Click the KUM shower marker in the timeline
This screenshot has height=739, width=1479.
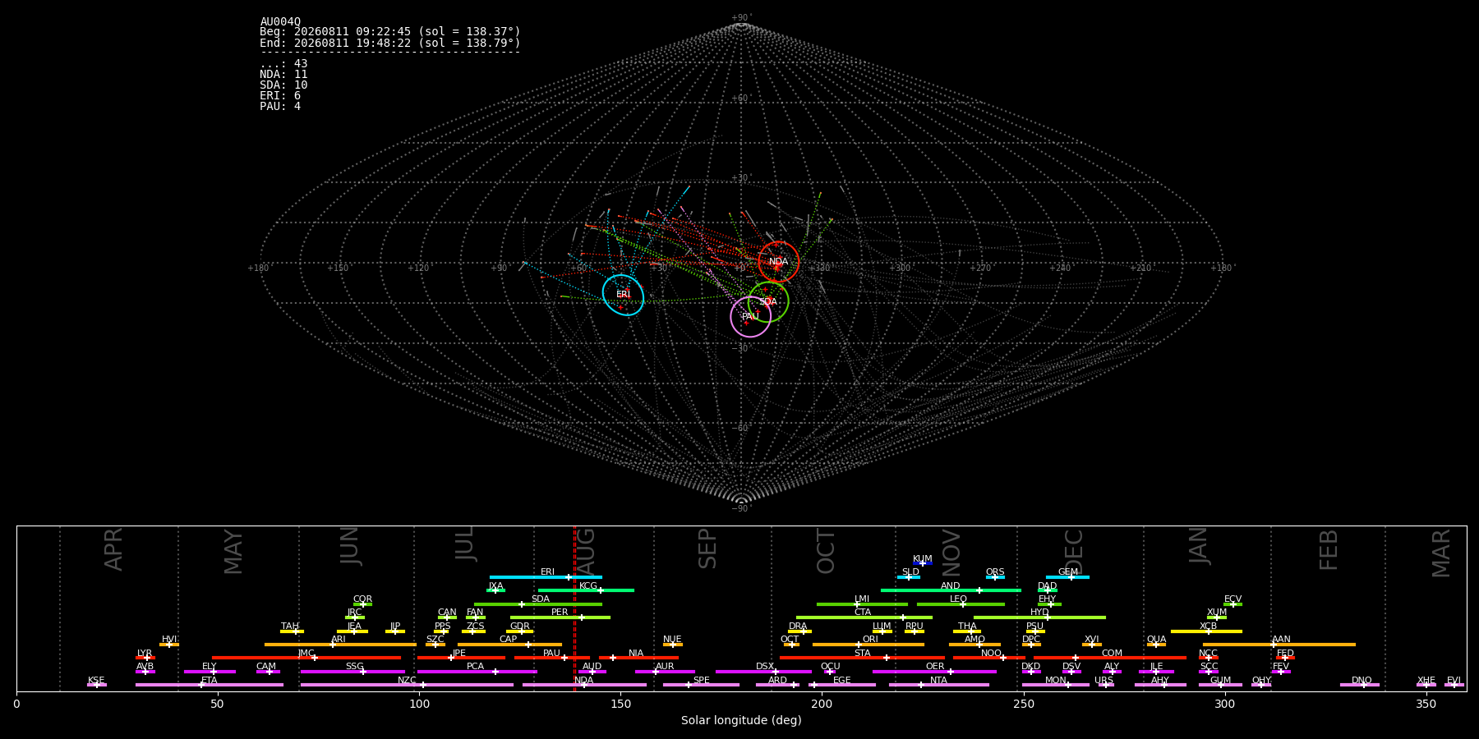click(923, 563)
